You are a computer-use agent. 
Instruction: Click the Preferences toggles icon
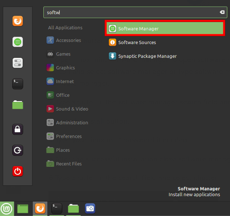50,136
